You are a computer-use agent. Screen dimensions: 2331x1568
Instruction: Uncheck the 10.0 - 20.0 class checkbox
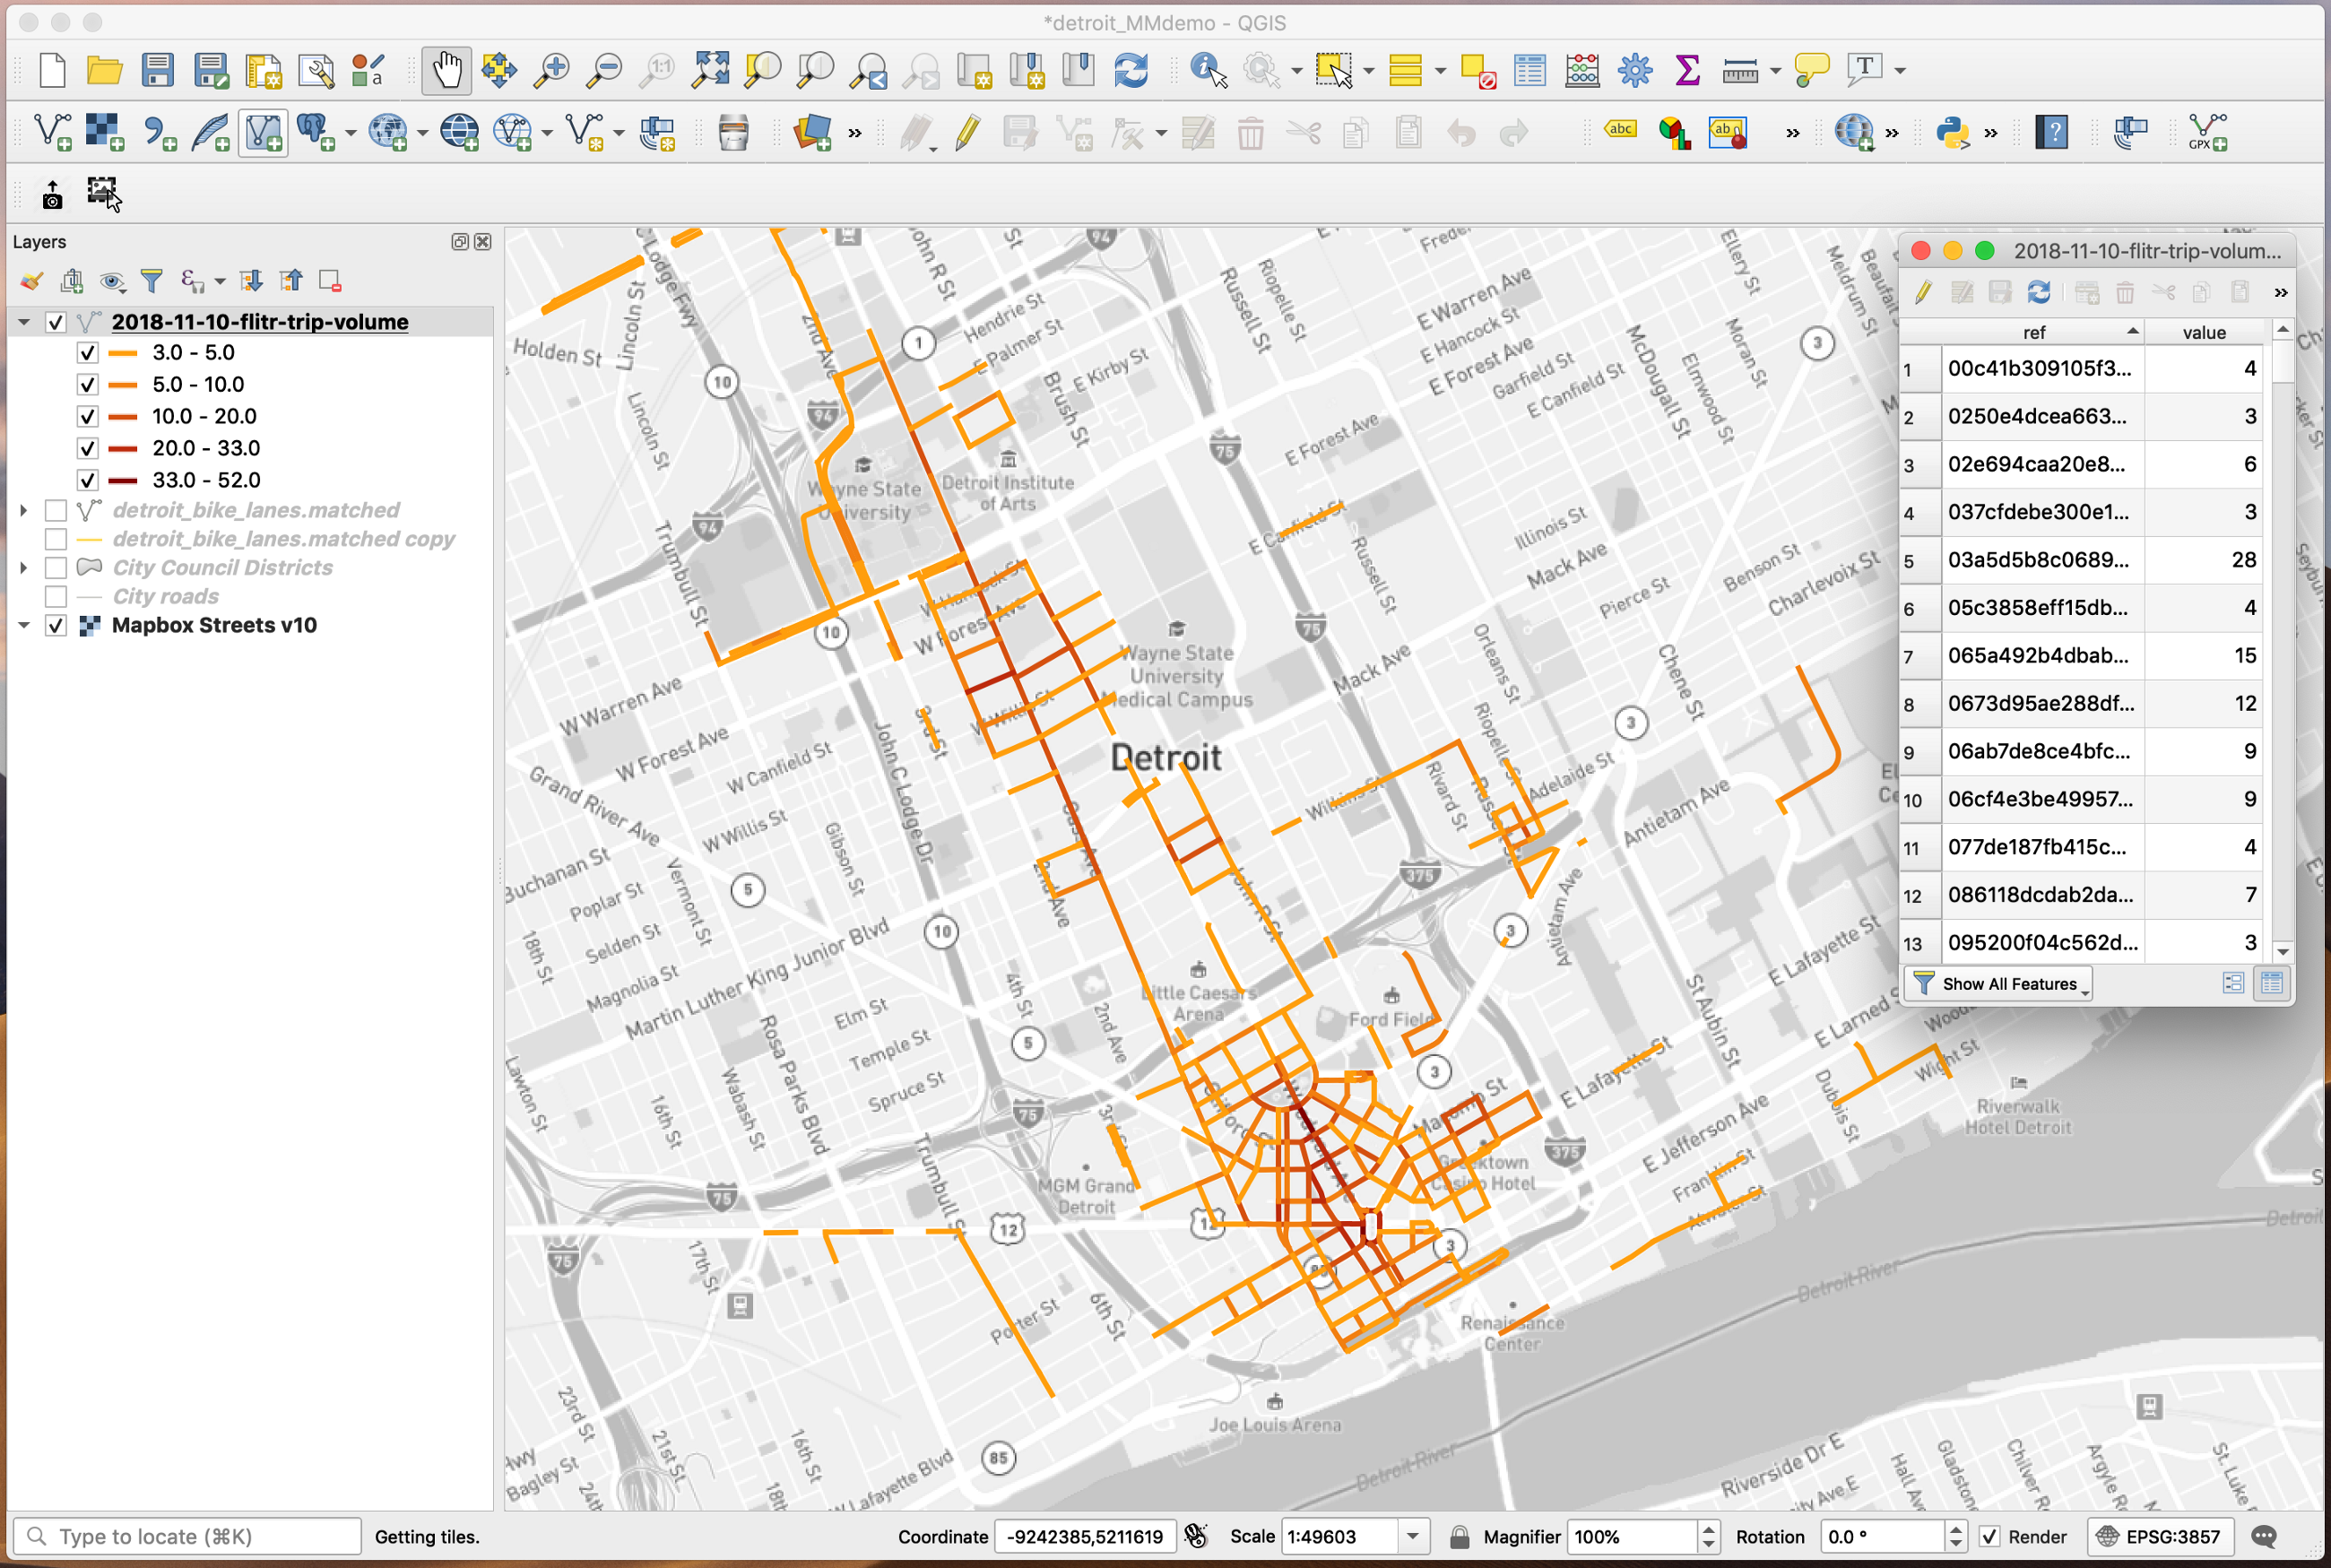[x=88, y=417]
